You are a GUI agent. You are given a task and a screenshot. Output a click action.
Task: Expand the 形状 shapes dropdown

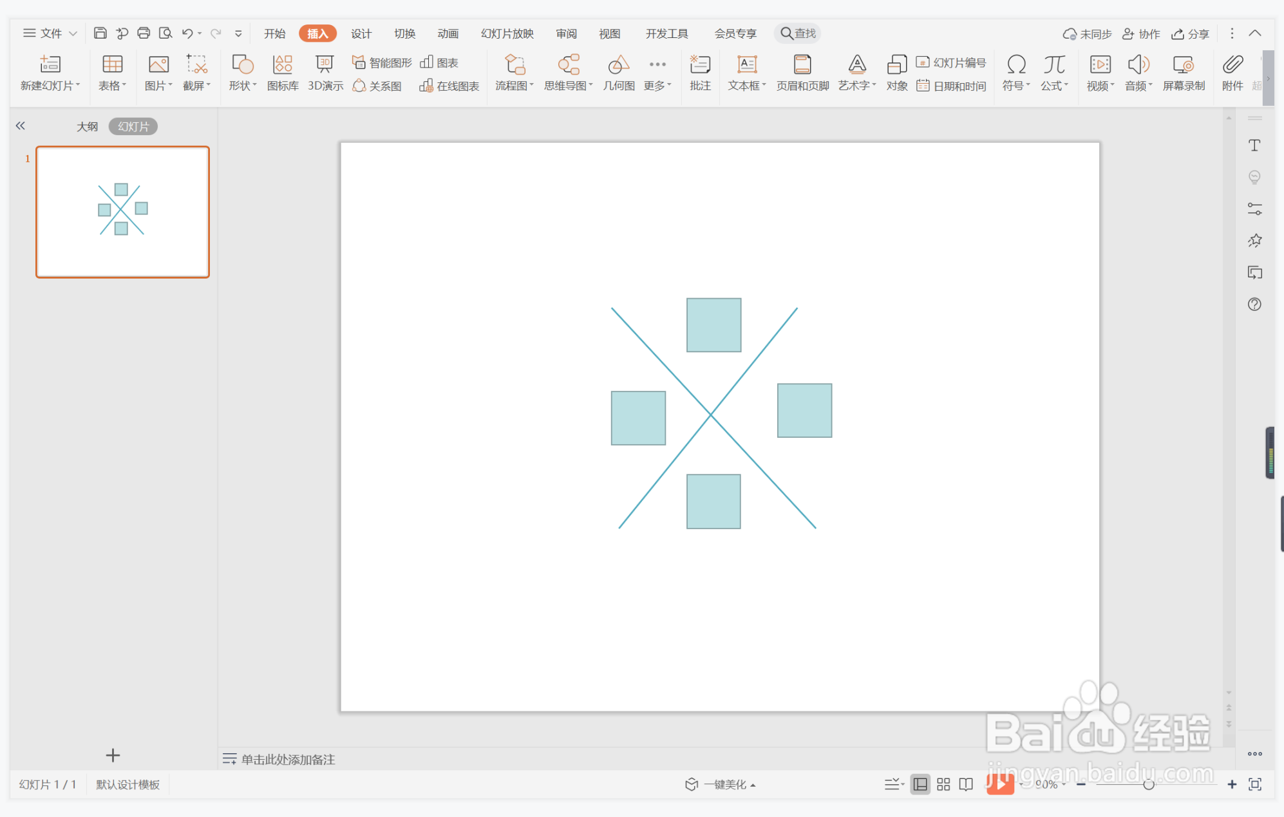pos(243,86)
